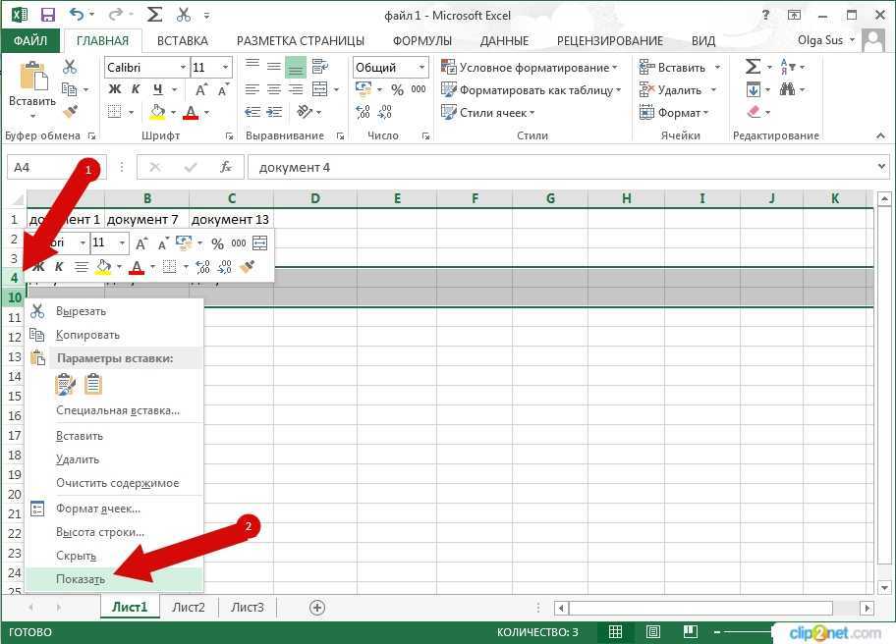Image resolution: width=896 pixels, height=644 pixels.
Task: Collapse the ribbon with the arrow
Action: (x=880, y=135)
